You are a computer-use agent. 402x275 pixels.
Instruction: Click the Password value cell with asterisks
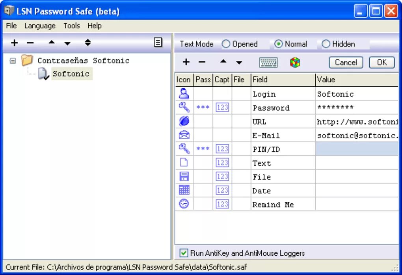point(357,108)
